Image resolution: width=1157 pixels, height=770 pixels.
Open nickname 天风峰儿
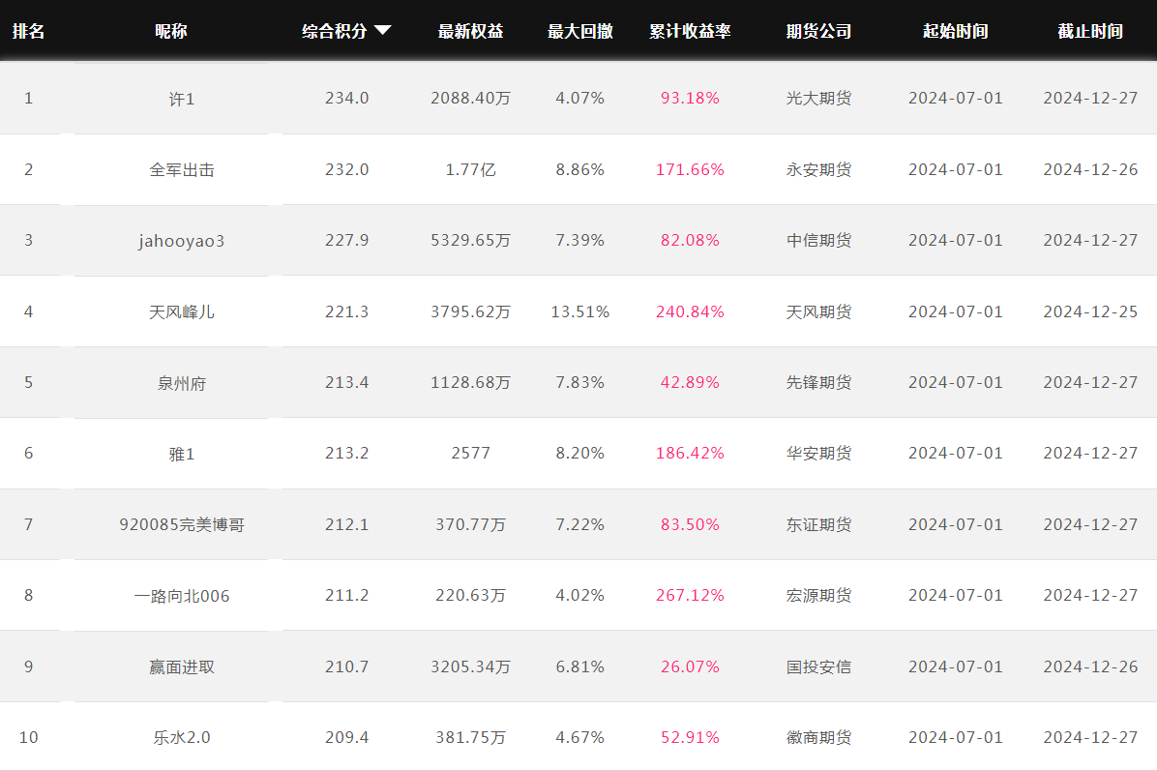coord(182,312)
